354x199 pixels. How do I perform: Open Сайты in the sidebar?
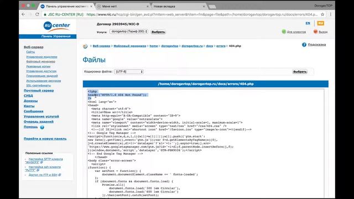[x=30, y=52]
